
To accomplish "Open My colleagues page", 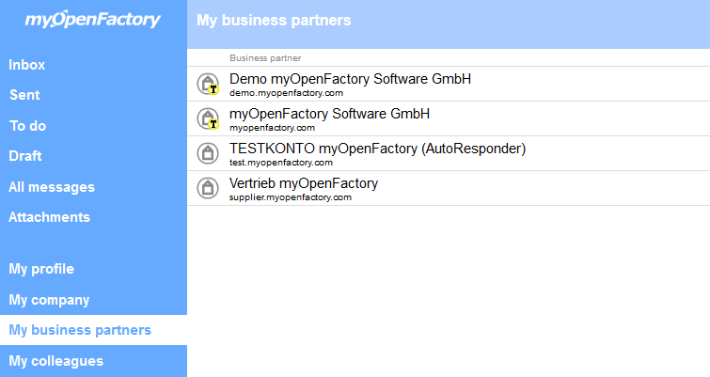I will click(x=56, y=361).
